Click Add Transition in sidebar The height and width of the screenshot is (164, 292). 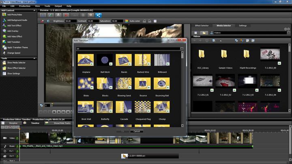[11, 42]
